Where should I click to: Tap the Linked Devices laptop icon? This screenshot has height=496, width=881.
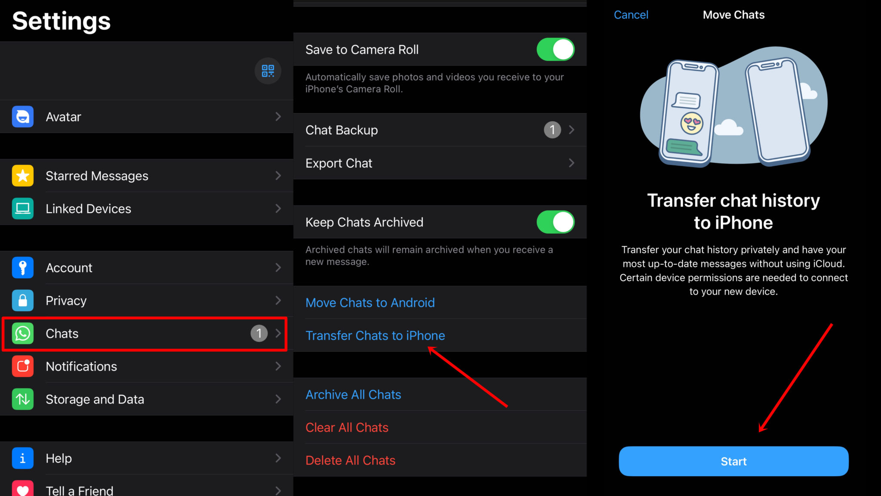click(x=23, y=209)
